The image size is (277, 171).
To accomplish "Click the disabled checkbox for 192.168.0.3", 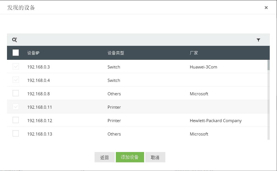I will pos(16,66).
